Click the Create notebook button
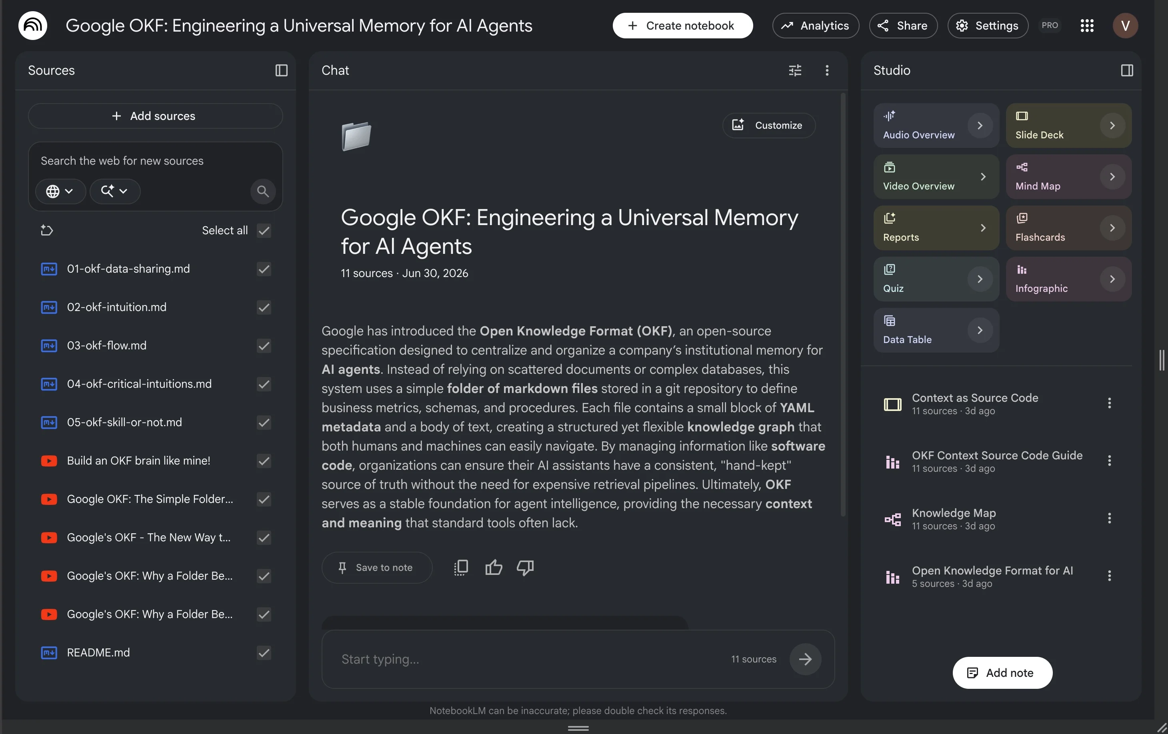The height and width of the screenshot is (734, 1168). point(682,26)
